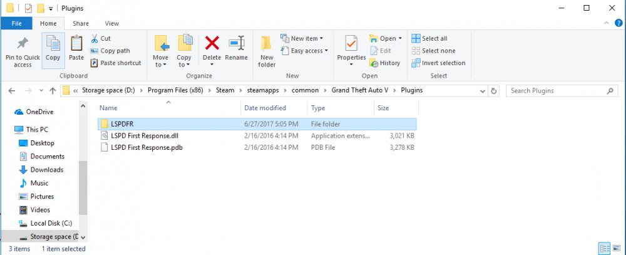Select the LSPDFR folder
Image resolution: width=626 pixels, height=255 pixels.
tap(257, 124)
